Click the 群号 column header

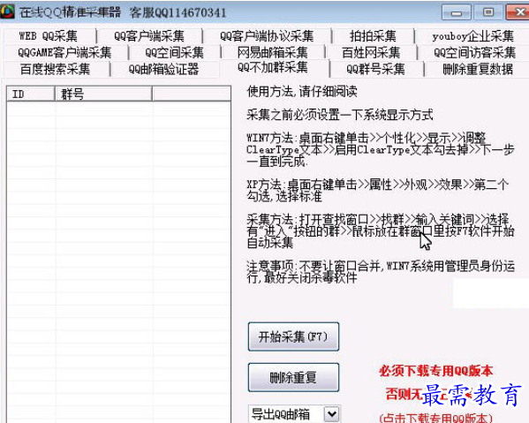point(103,94)
